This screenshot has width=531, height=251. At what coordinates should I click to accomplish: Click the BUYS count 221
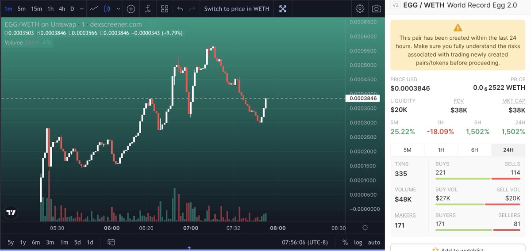click(440, 172)
